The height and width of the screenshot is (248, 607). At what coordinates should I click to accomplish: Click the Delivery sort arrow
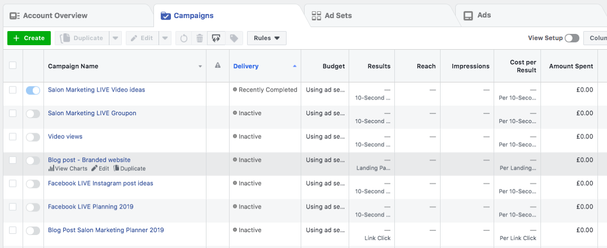tap(294, 66)
